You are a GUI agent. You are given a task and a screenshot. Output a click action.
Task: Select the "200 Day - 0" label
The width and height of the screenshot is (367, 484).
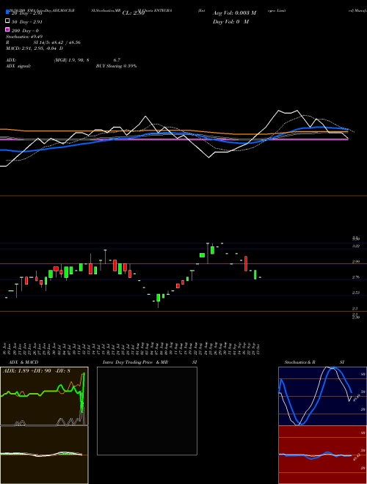pyautogui.click(x=25, y=31)
